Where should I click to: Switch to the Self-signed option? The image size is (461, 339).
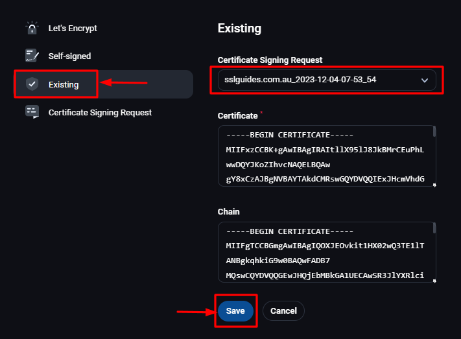click(x=69, y=56)
